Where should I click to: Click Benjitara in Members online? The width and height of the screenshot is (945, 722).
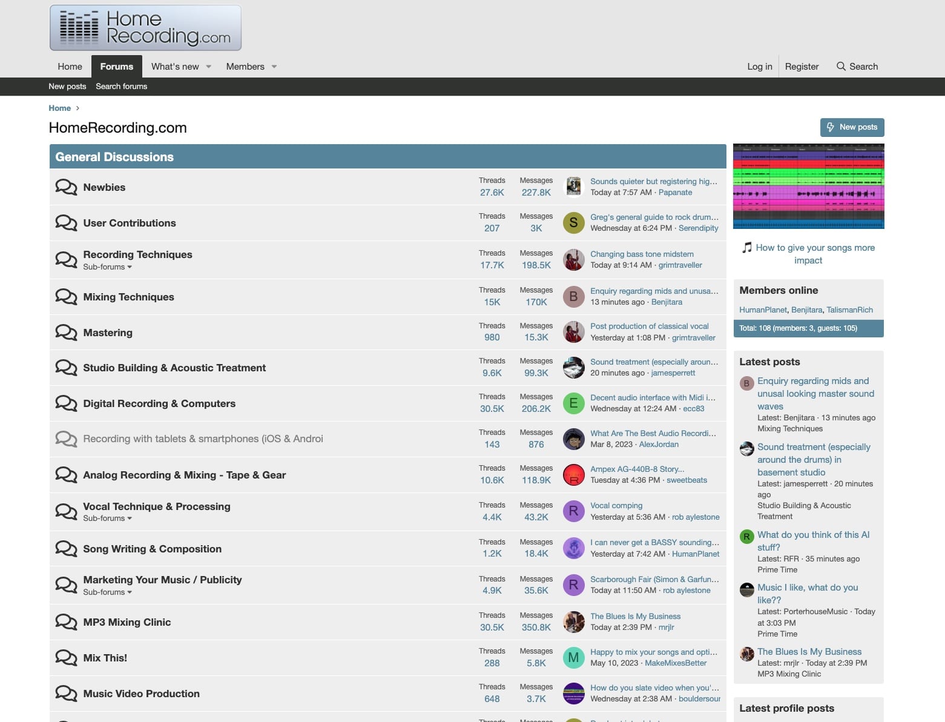pyautogui.click(x=806, y=310)
